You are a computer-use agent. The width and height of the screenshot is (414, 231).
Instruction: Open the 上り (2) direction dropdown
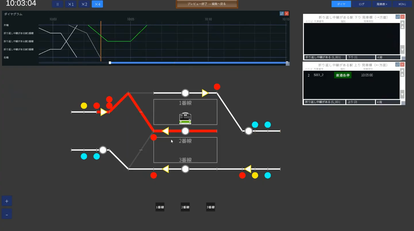(360, 102)
